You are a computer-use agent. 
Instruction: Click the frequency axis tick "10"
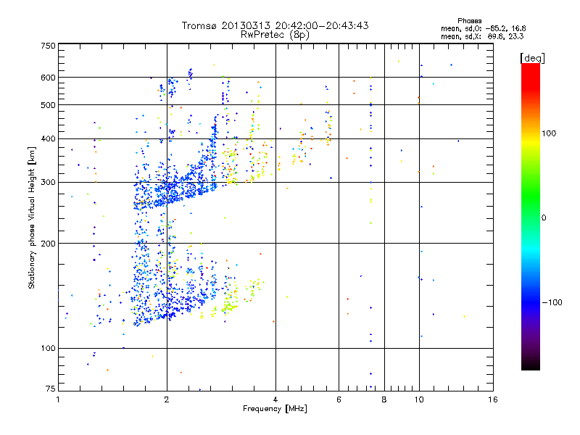(x=419, y=399)
